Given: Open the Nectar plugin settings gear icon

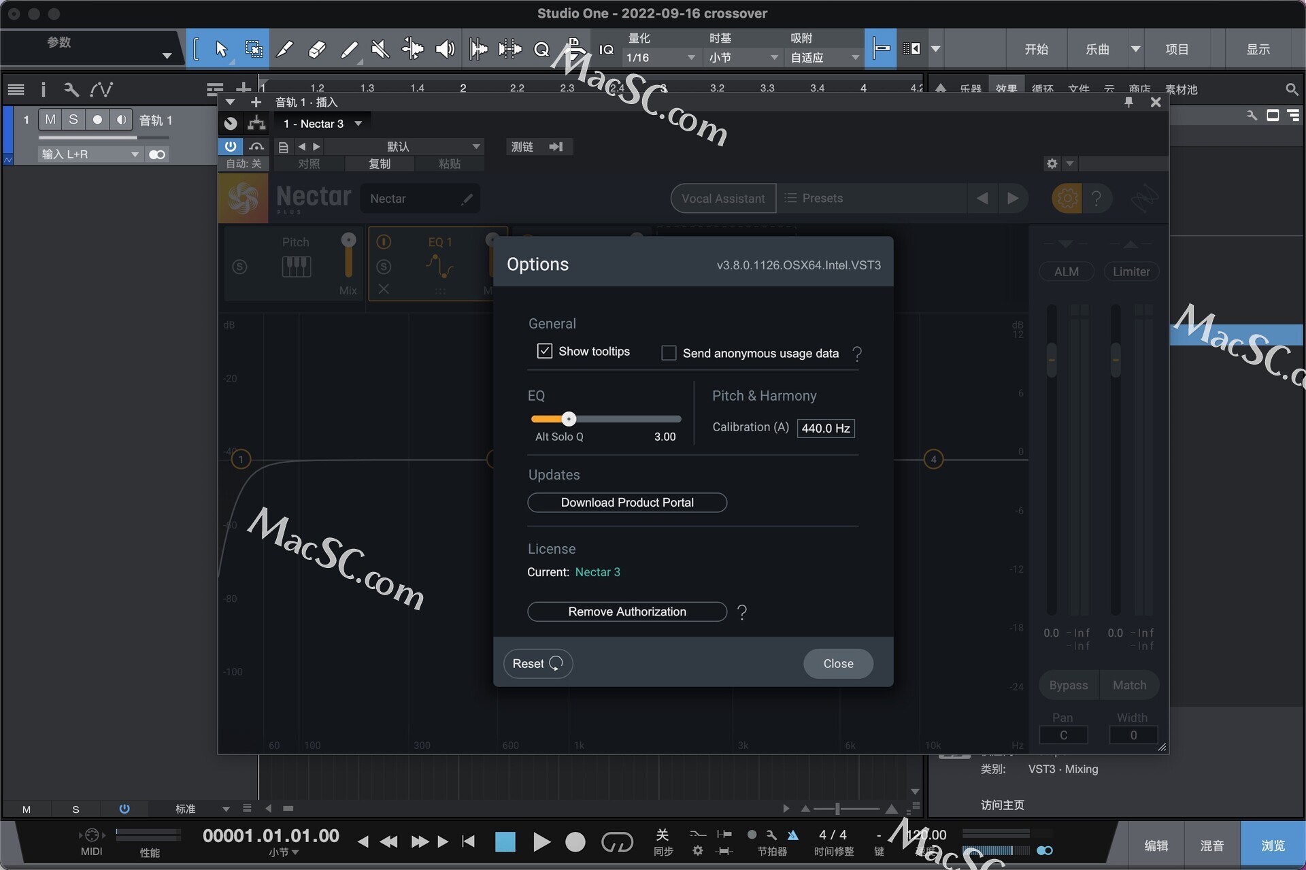Looking at the screenshot, I should point(1066,198).
